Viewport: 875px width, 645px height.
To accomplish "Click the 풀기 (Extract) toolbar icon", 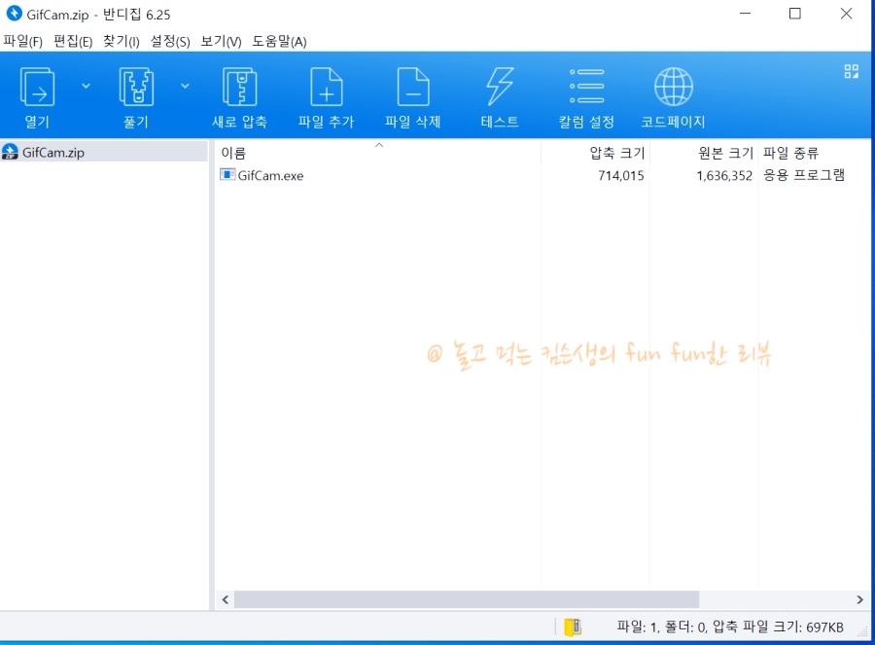I will click(136, 88).
